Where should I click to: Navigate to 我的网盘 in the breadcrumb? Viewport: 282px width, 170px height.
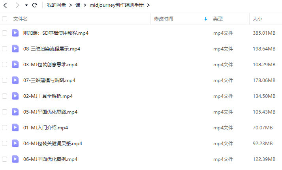(56, 5)
